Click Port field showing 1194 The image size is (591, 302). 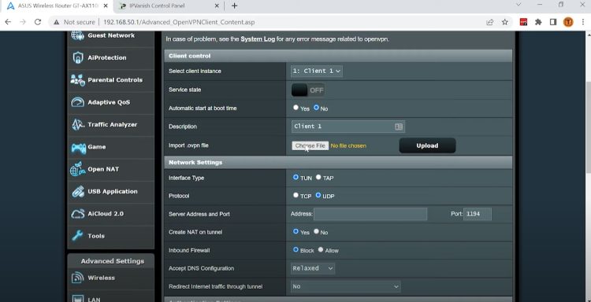click(478, 214)
